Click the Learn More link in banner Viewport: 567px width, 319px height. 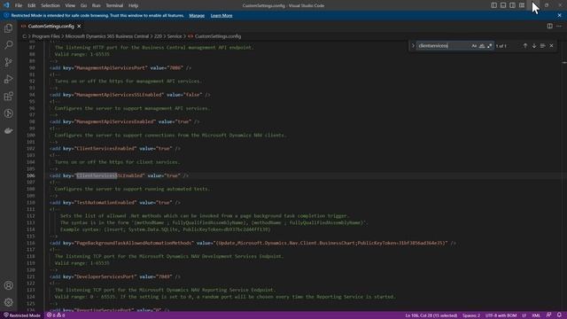(x=221, y=16)
